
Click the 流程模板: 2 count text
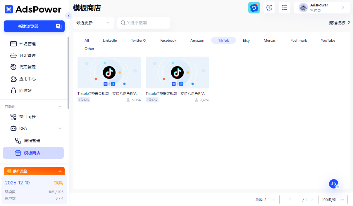point(340,23)
